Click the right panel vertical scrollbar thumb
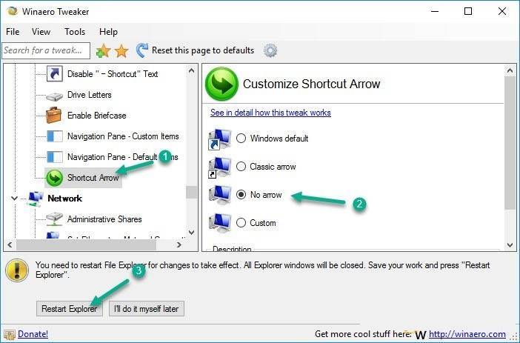 pyautogui.click(x=510, y=143)
